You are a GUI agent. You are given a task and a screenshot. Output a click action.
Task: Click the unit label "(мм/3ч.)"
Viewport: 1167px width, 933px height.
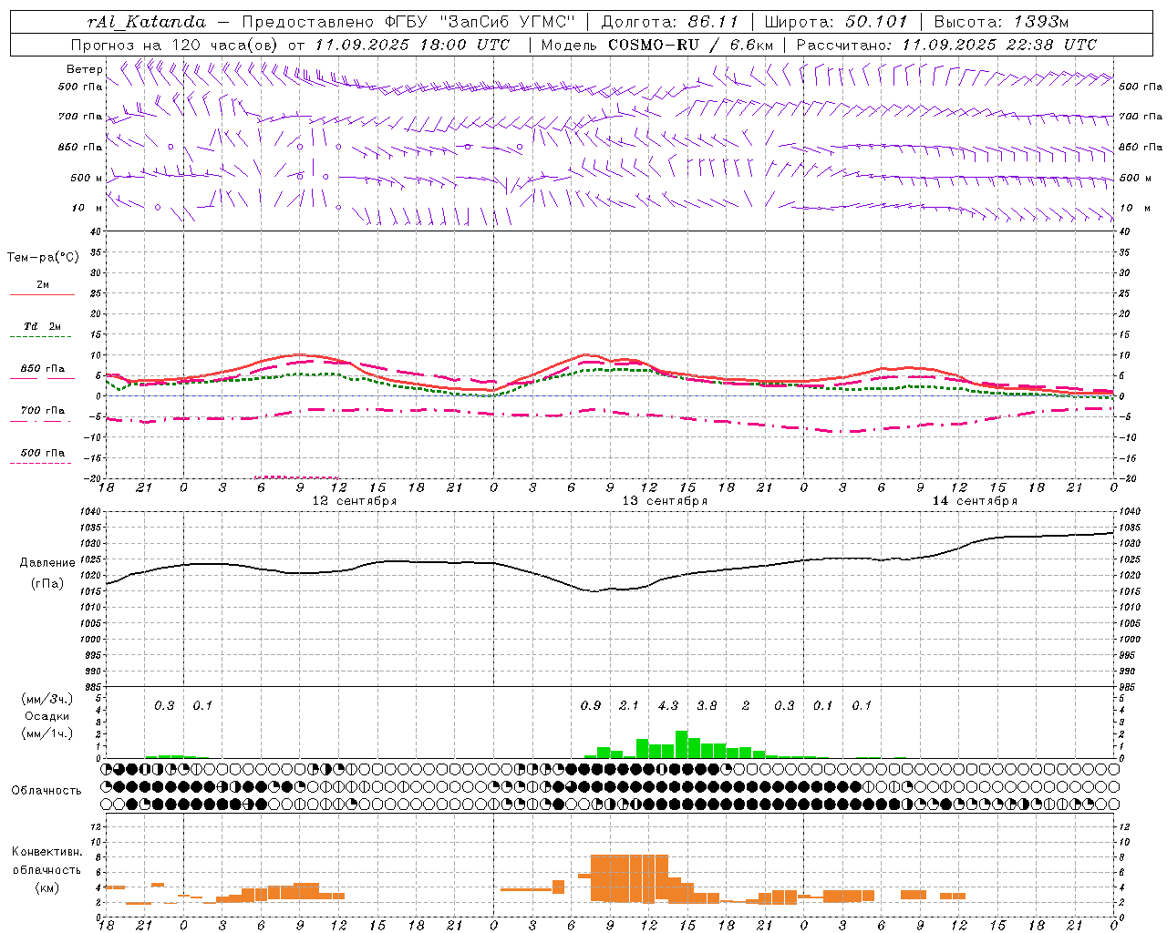(47, 699)
